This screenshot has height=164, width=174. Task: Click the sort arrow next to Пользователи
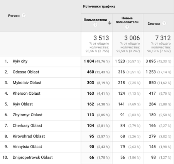pyautogui.click(x=110, y=23)
